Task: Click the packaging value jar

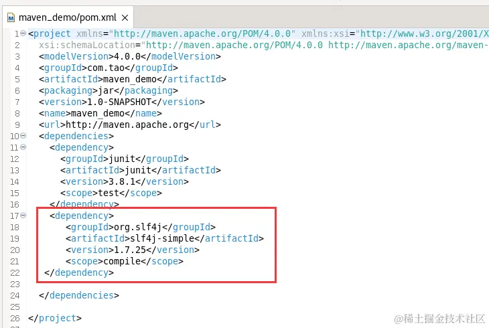Action: point(106,90)
